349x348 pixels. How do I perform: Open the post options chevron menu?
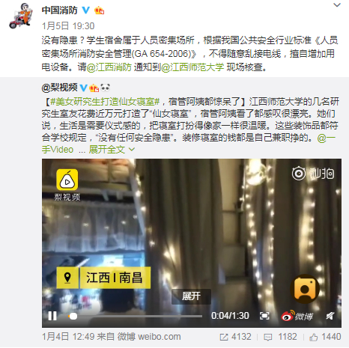coord(337,4)
